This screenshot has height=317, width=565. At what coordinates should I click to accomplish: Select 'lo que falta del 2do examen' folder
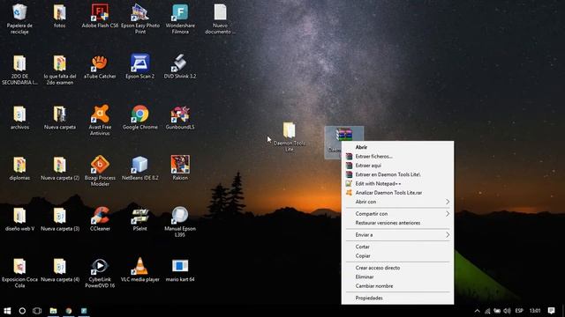59,70
